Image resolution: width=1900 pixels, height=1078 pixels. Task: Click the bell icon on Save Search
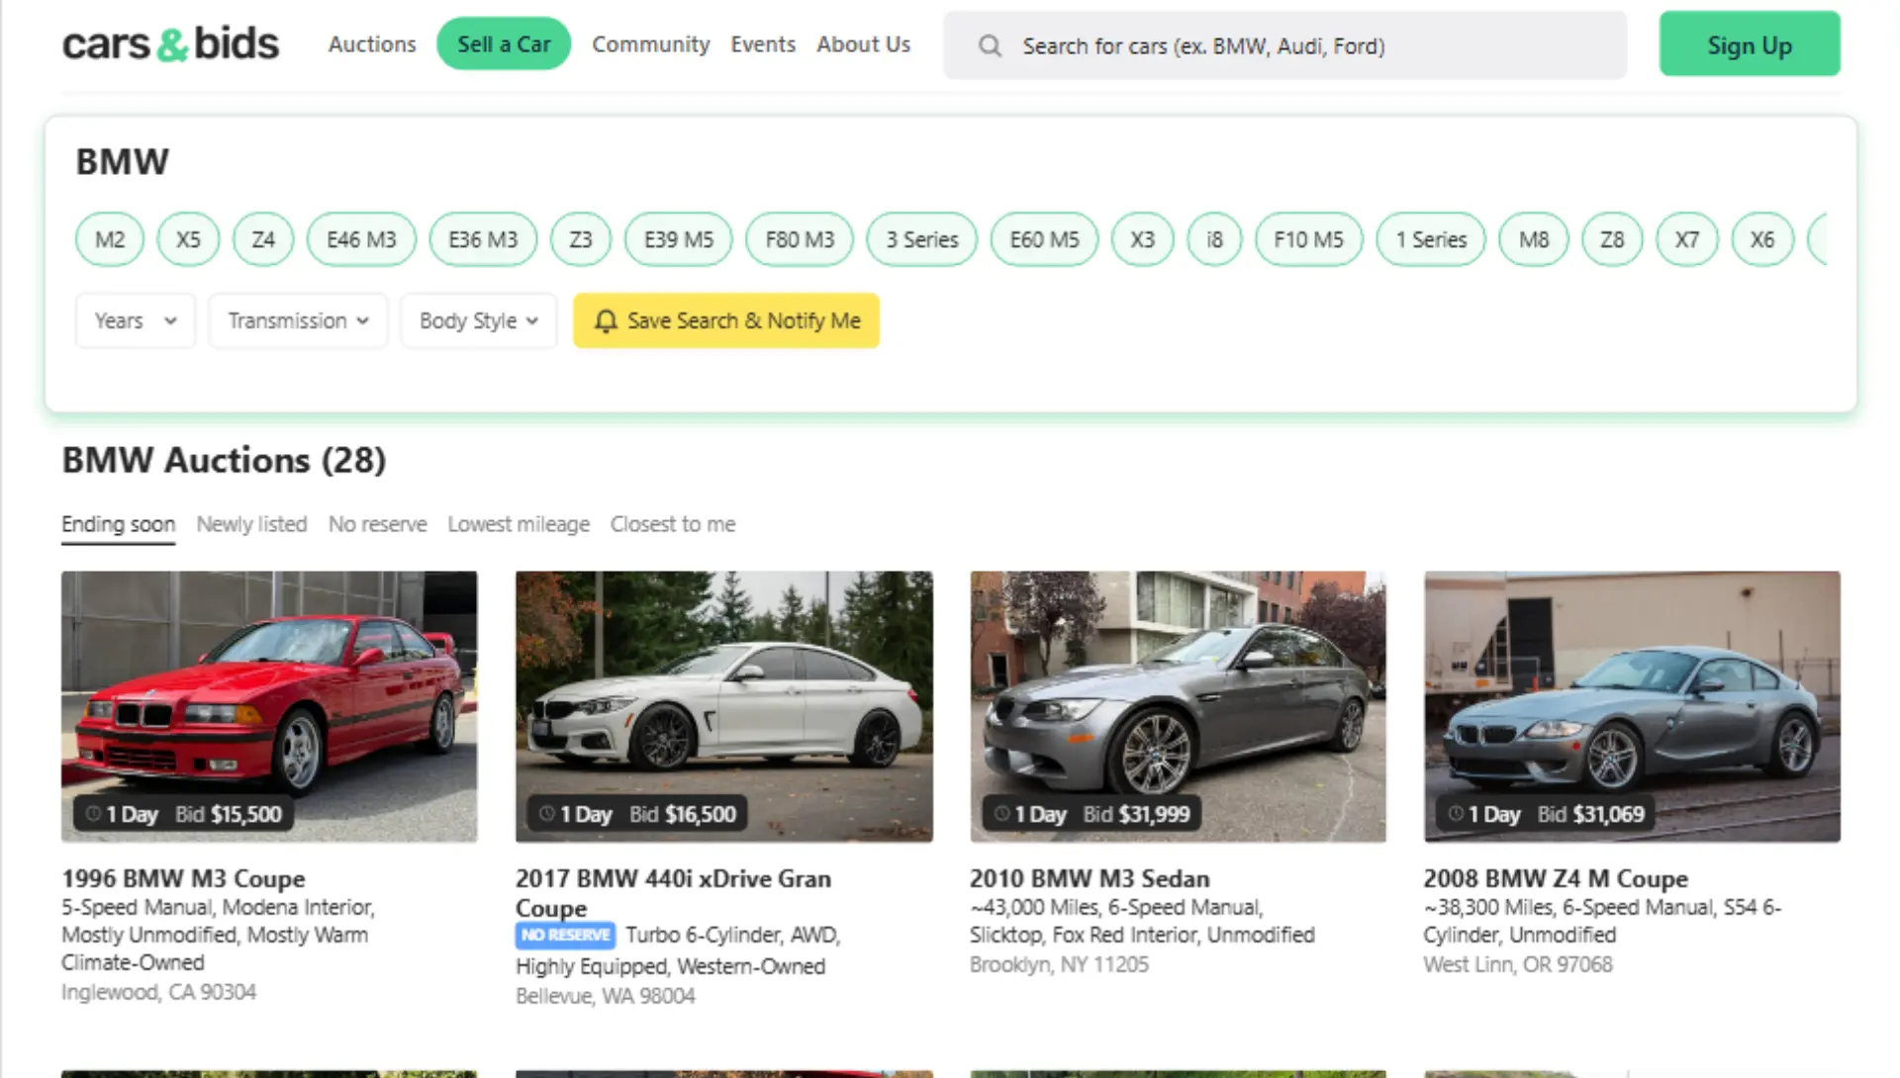coord(606,320)
